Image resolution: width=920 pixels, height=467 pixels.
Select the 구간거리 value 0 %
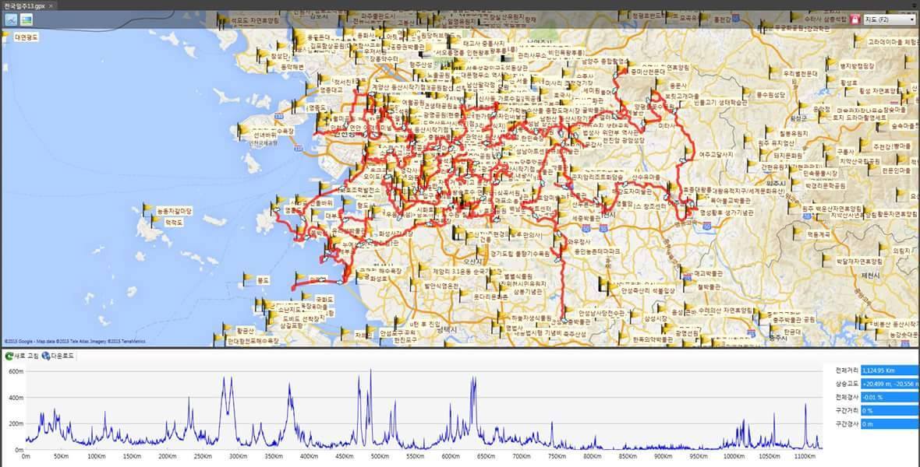click(x=890, y=411)
